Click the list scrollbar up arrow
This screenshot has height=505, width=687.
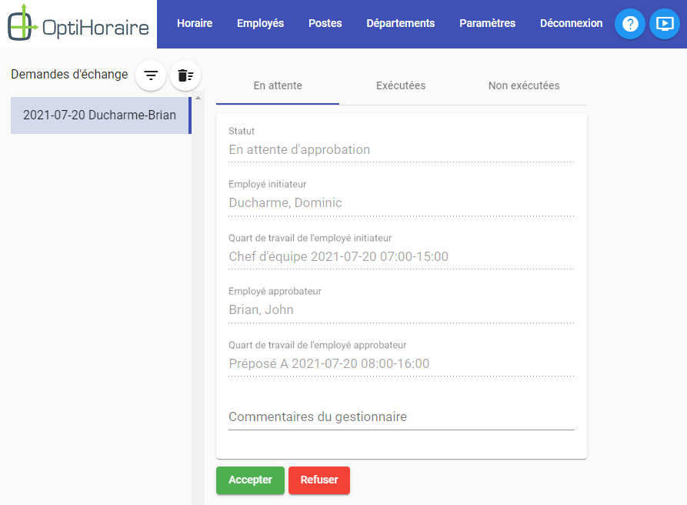[x=198, y=99]
